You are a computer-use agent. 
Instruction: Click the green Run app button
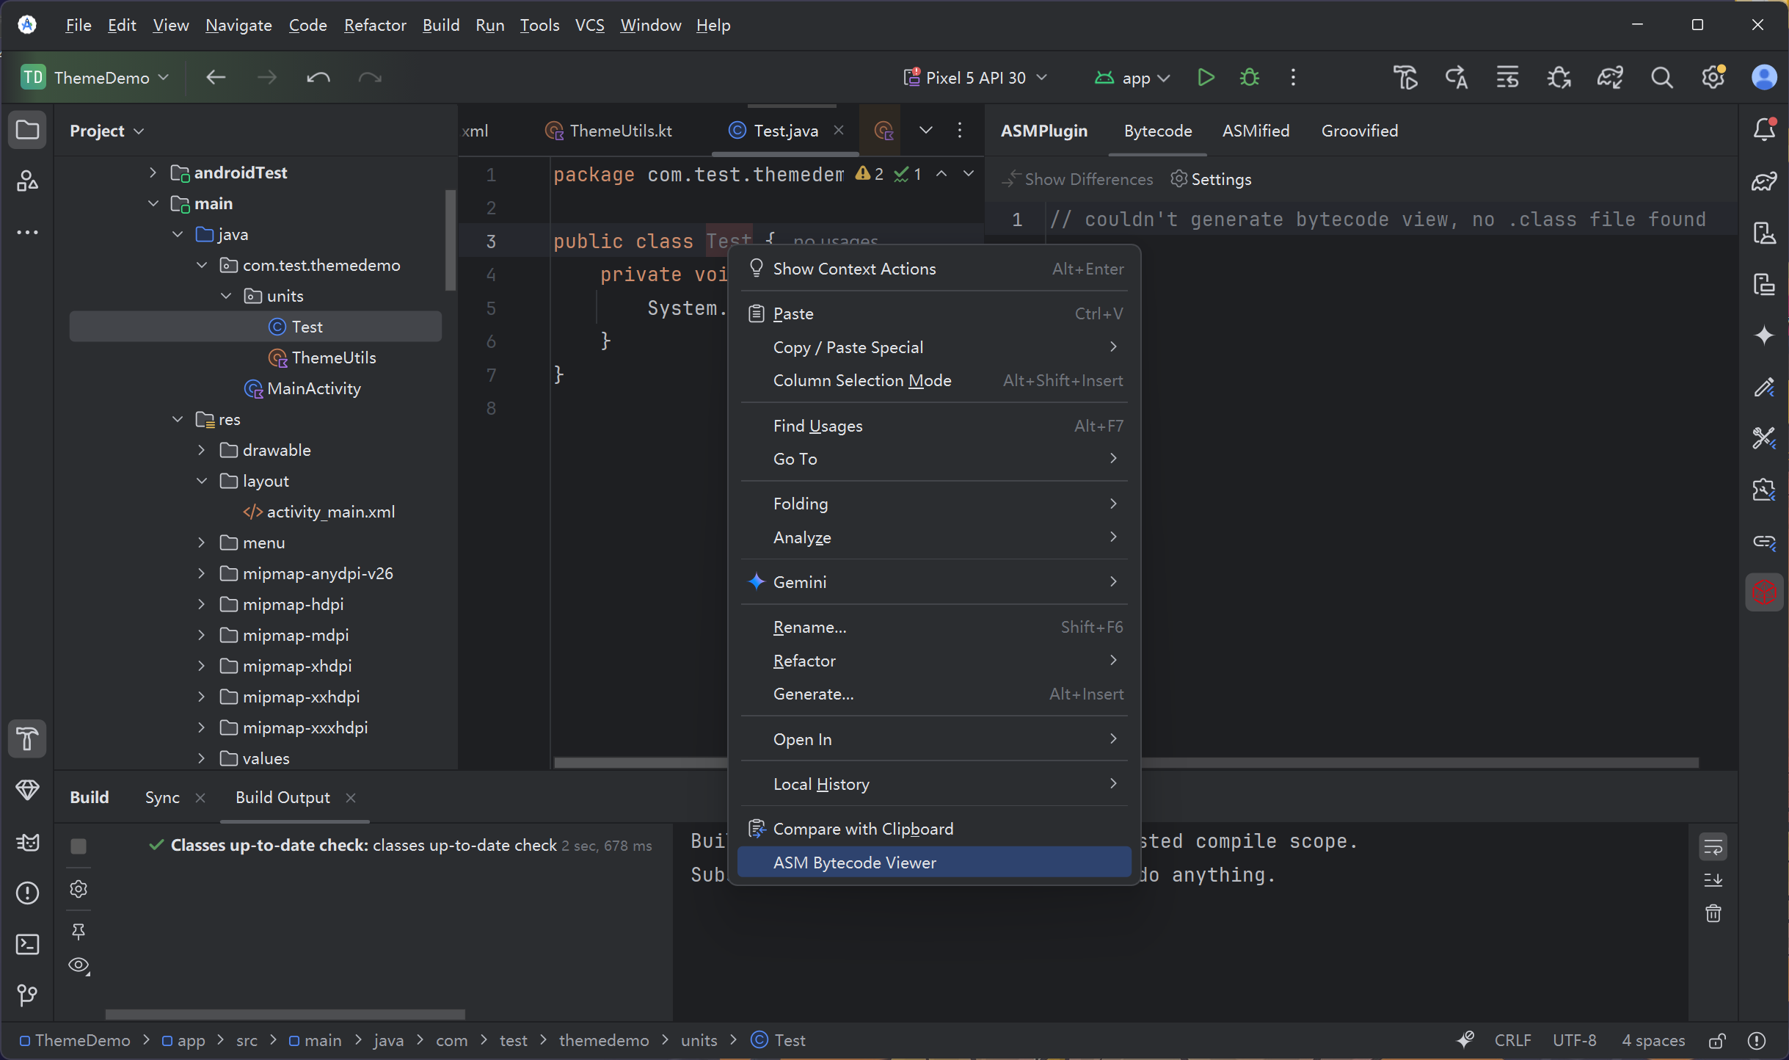1205,77
